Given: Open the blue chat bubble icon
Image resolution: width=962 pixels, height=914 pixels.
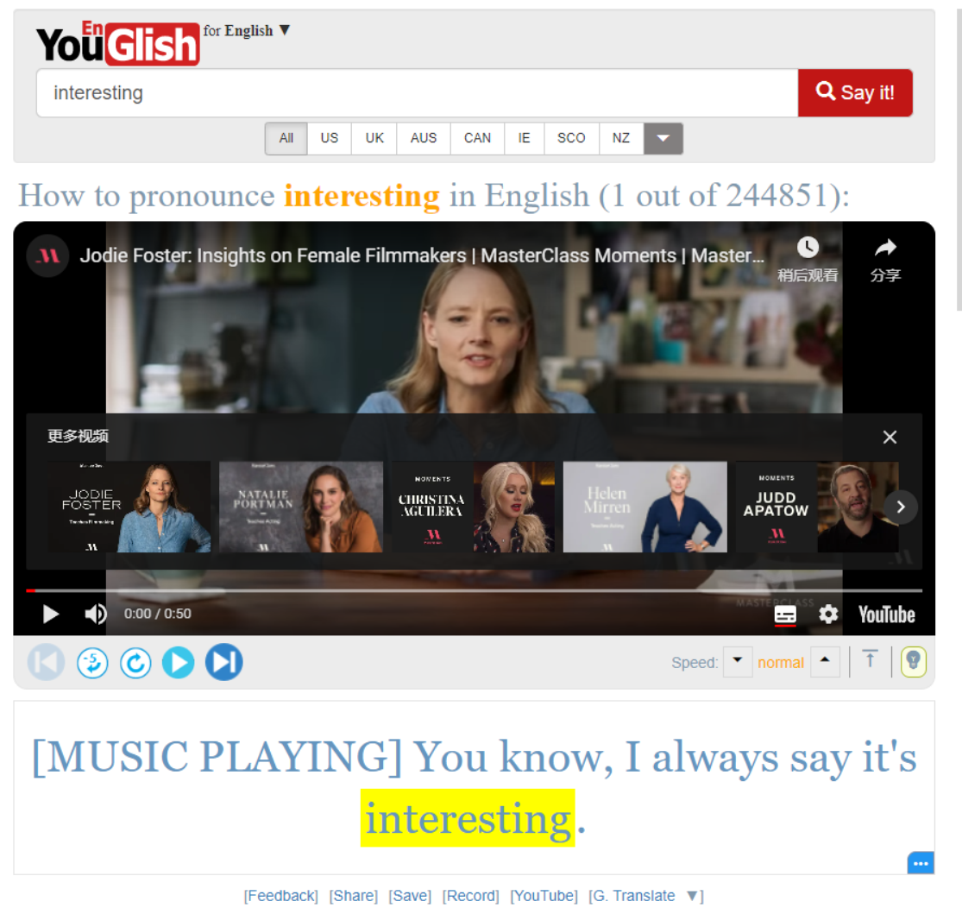Looking at the screenshot, I should pos(921,863).
